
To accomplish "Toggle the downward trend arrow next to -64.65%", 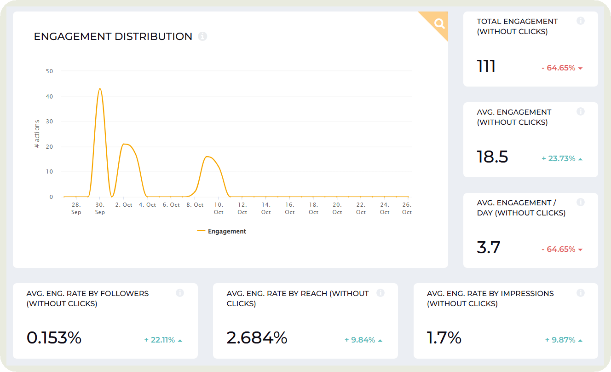I will click(581, 67).
